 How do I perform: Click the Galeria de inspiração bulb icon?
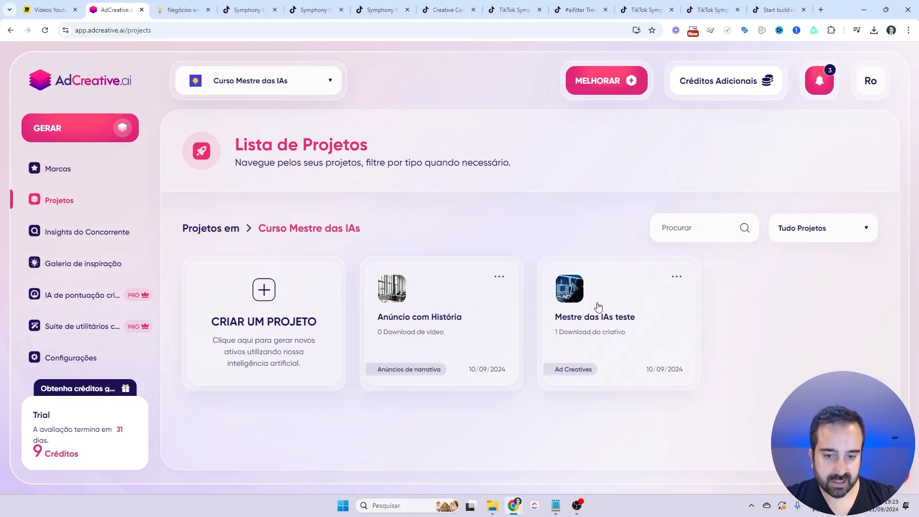pos(34,262)
